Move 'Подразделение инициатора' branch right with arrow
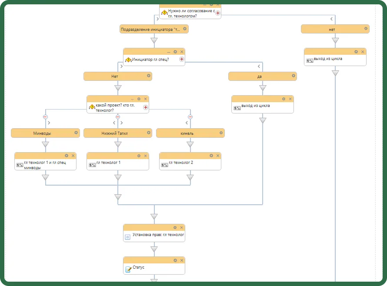The height and width of the screenshot is (286, 387). tap(158, 19)
